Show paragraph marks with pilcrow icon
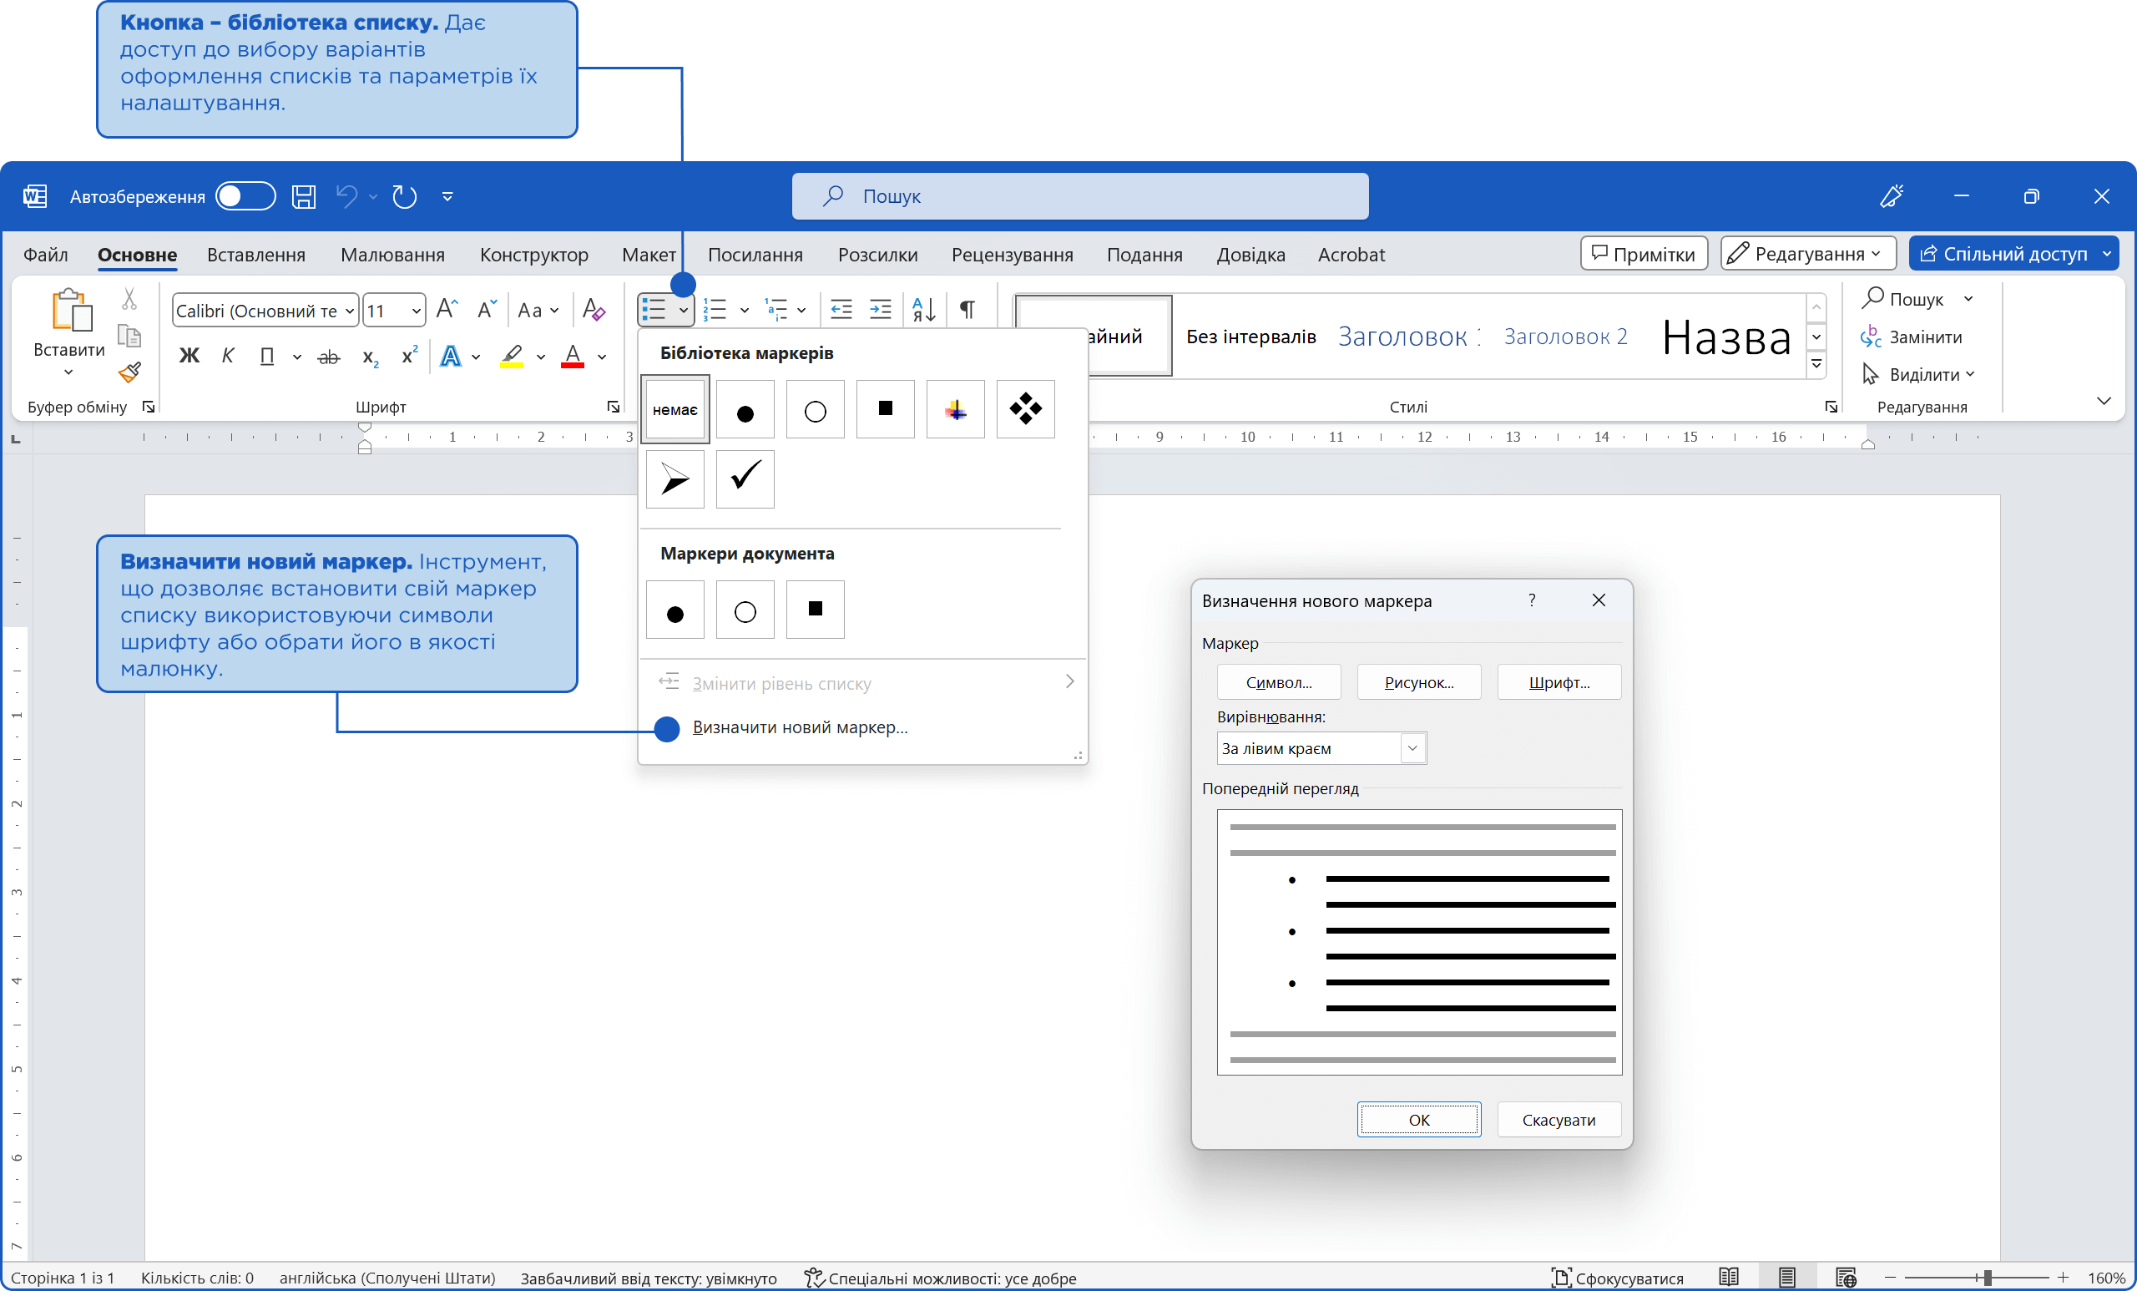Viewport: 2137px width, 1291px height. pyautogui.click(x=967, y=309)
